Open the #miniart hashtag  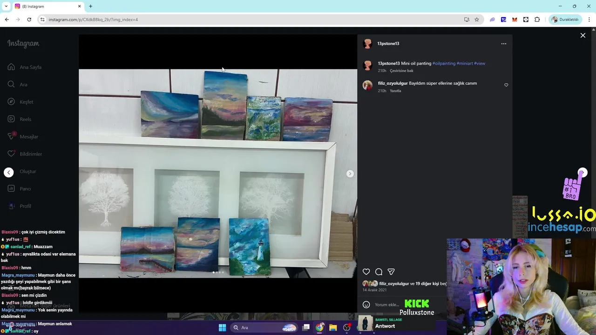pos(465,63)
